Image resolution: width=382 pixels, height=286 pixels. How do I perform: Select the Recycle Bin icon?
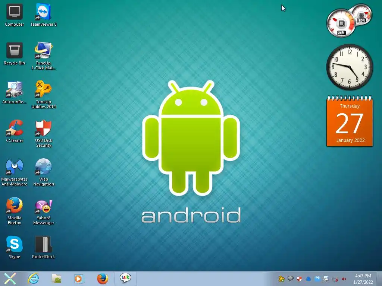15,54
